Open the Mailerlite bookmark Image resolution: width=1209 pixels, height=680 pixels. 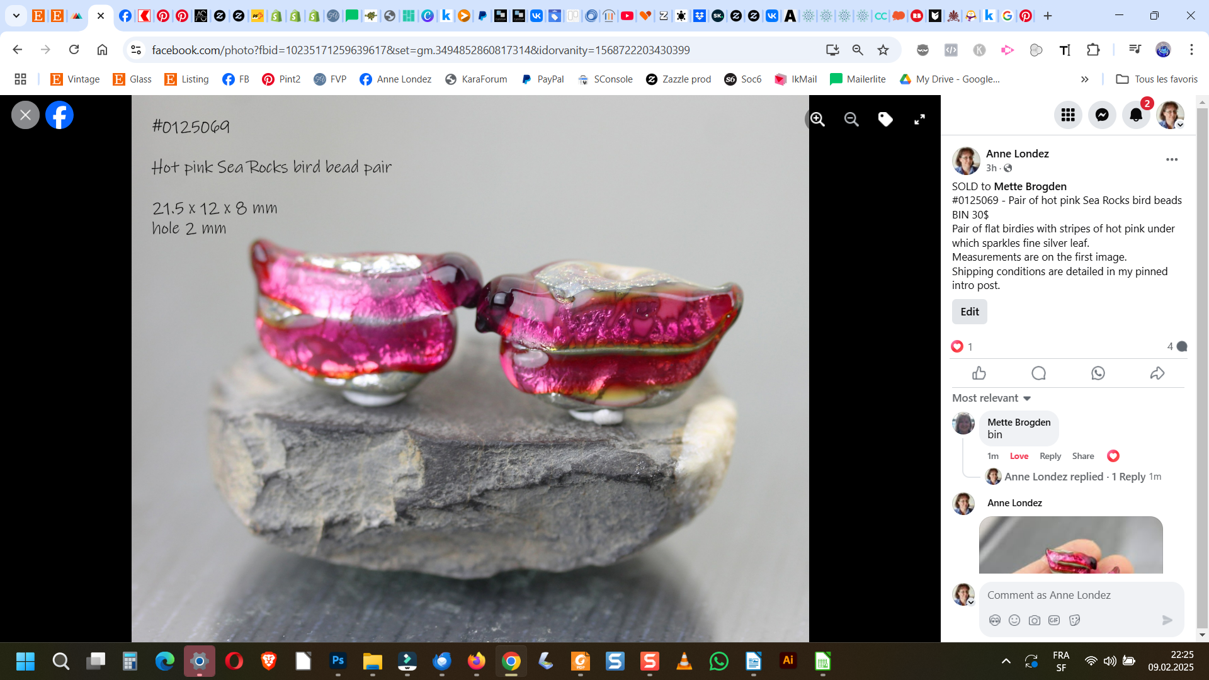point(858,79)
